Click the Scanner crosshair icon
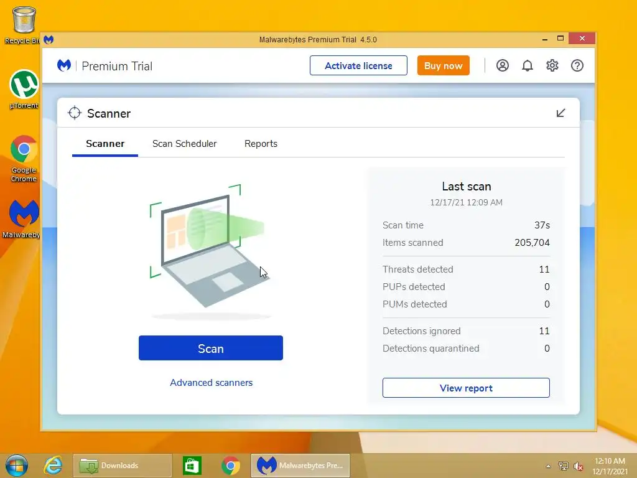The width and height of the screenshot is (637, 478). [75, 113]
